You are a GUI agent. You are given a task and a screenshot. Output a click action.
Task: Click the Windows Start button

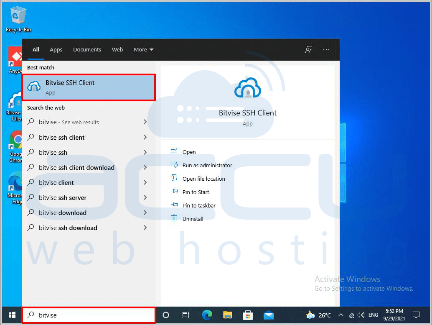[12, 315]
